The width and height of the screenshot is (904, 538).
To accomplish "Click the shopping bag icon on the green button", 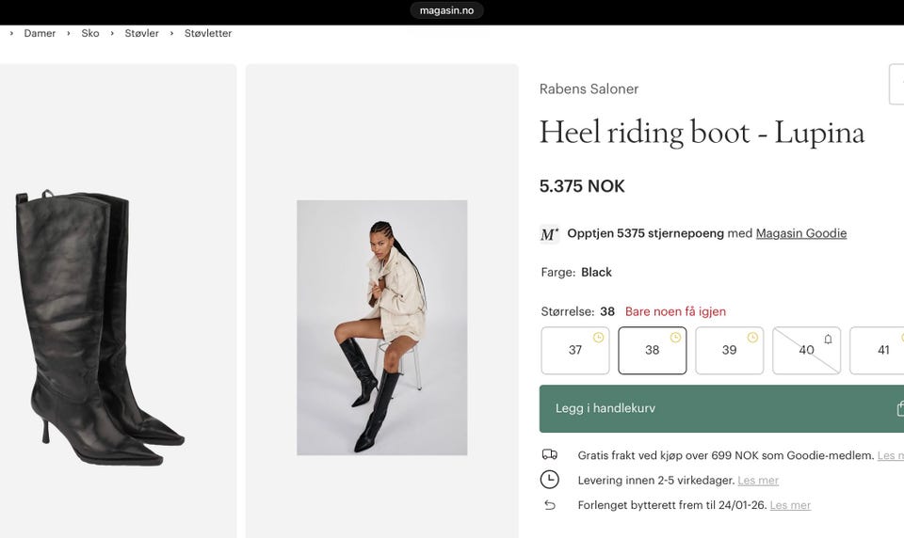I will click(899, 408).
